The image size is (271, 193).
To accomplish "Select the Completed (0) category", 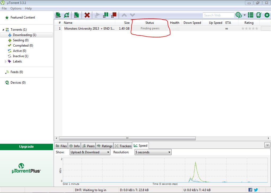I will click(23, 46).
